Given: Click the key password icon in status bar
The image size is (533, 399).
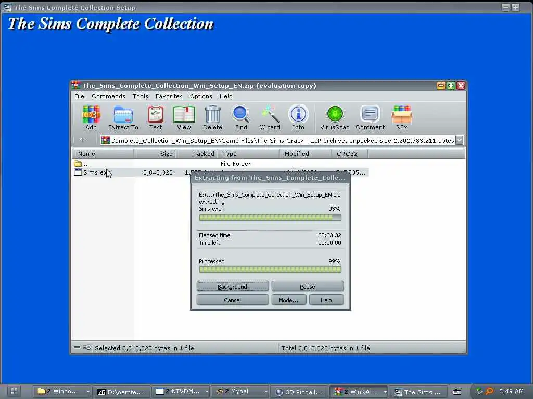Looking at the screenshot, I should (x=87, y=348).
